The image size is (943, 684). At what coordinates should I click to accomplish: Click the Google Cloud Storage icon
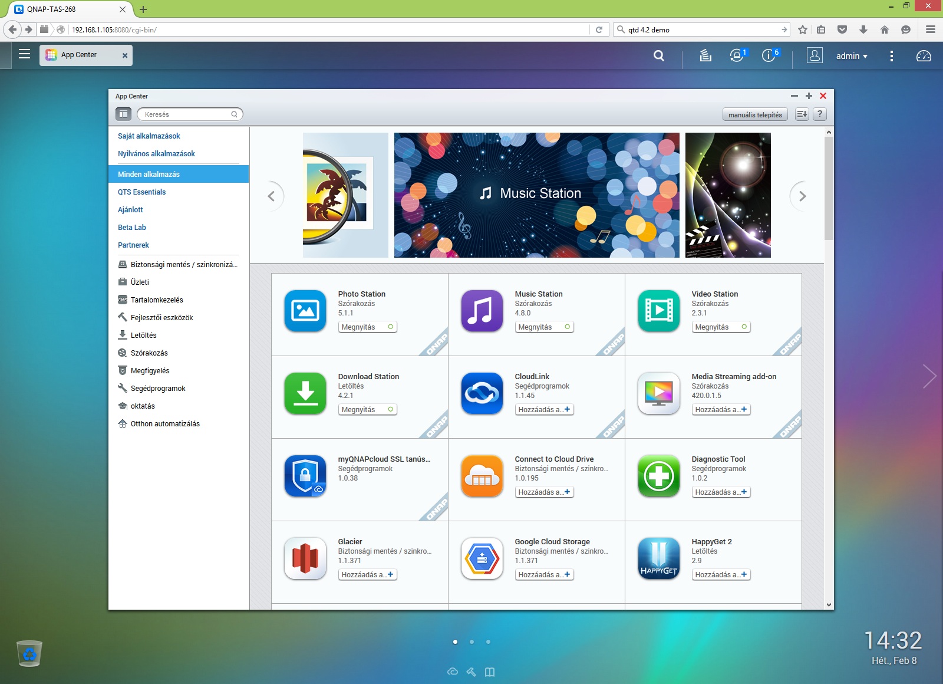pyautogui.click(x=482, y=558)
